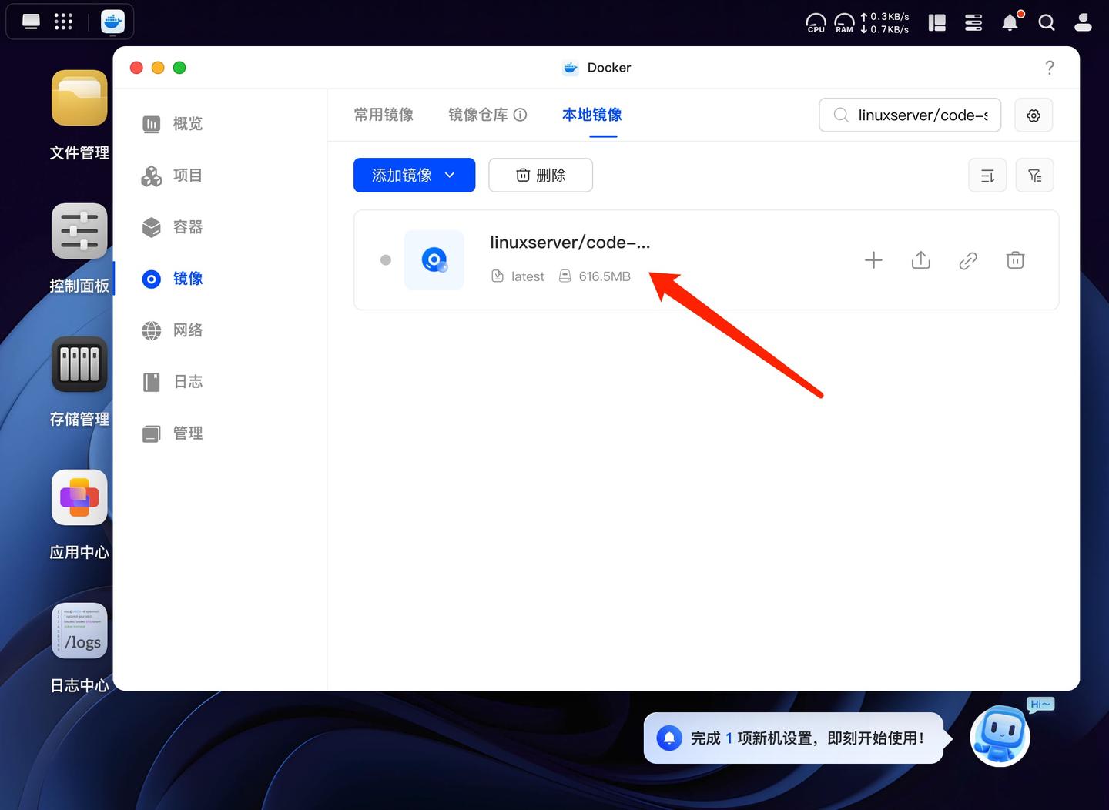Click the info icon beside 镜像仓库
Viewport: 1109px width, 810px height.
coord(520,115)
